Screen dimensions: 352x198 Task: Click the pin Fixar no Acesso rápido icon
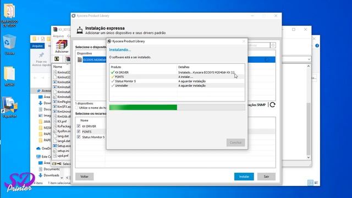pyautogui.click(x=41, y=55)
